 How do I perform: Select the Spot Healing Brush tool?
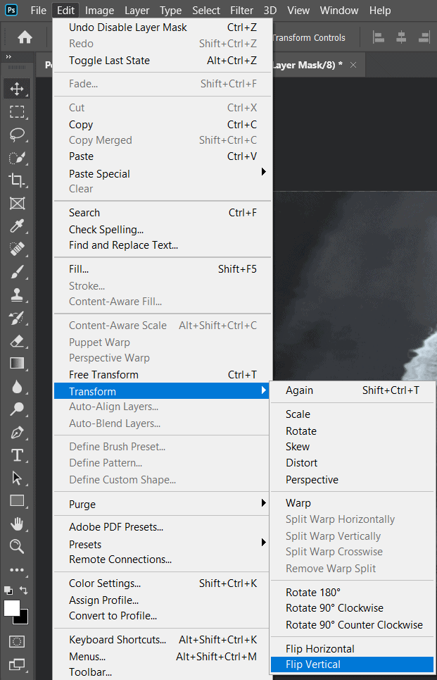(17, 249)
